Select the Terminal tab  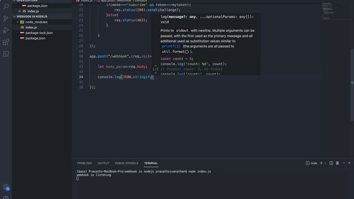tap(151, 163)
